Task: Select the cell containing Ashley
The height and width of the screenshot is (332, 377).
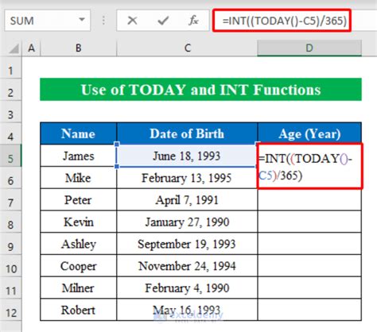Action: point(78,244)
